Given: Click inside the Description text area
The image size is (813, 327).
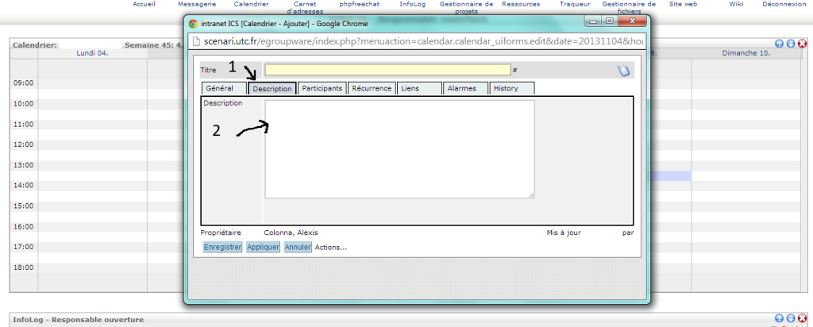Looking at the screenshot, I should click(x=400, y=148).
